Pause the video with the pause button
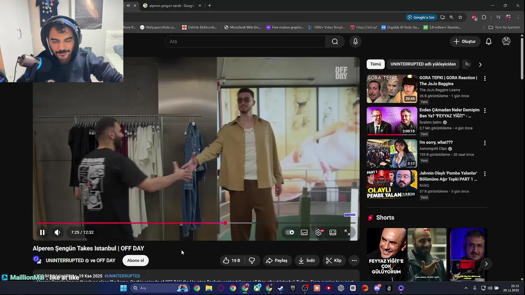The height and width of the screenshot is (295, 525). [x=42, y=232]
